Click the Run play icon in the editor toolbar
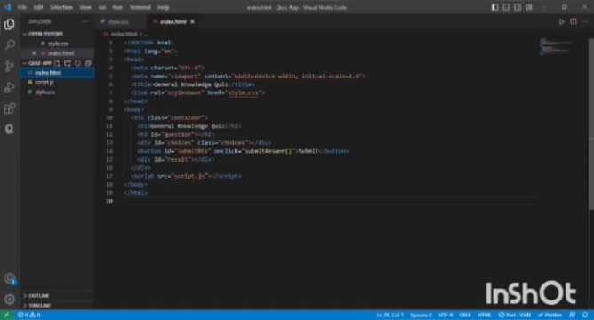This screenshot has width=594, height=320. point(561,22)
